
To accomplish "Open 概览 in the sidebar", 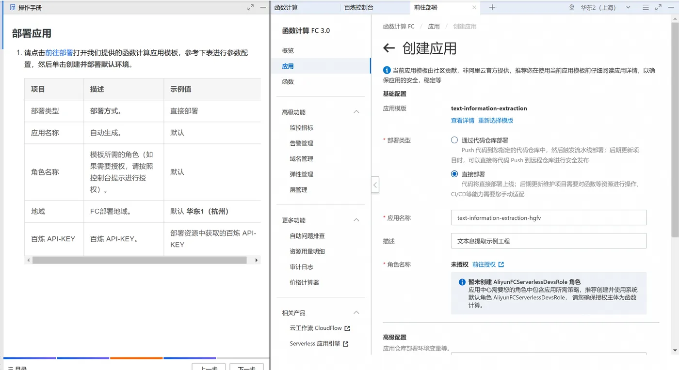I will pos(321,50).
